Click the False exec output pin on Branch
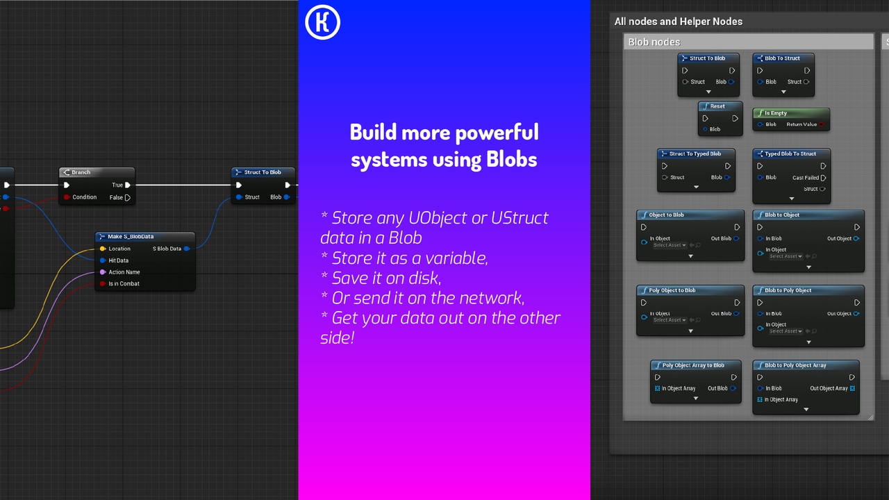Viewport: 889px width, 500px height. point(128,197)
